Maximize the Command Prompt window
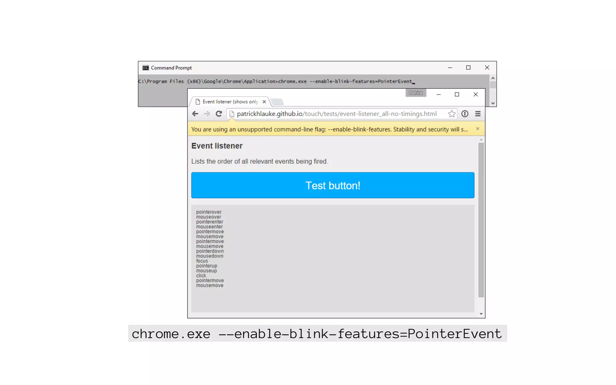Screen dimensions: 616x385 coord(468,68)
